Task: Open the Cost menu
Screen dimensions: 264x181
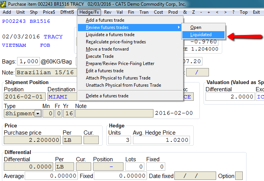Action: pyautogui.click(x=158, y=12)
